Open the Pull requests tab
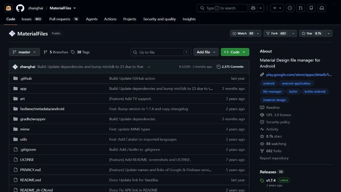This screenshot has height=192, width=341. [64, 19]
